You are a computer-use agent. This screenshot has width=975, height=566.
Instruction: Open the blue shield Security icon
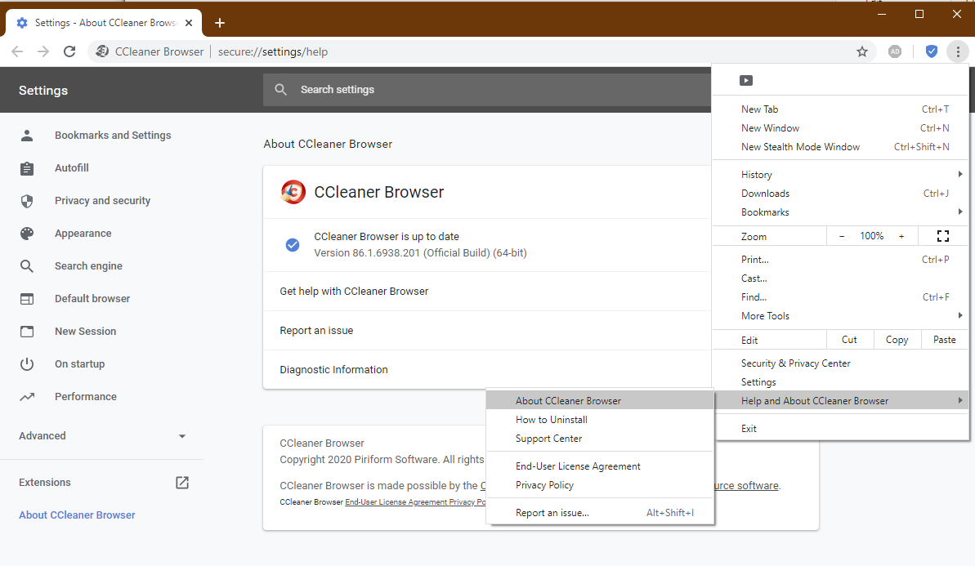[x=931, y=51]
